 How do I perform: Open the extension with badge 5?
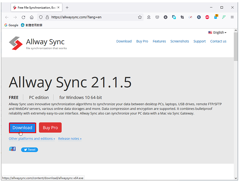[216, 17]
